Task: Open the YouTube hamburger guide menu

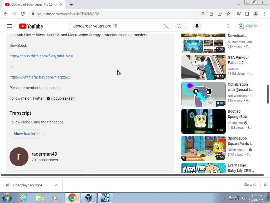Action: point(9,26)
